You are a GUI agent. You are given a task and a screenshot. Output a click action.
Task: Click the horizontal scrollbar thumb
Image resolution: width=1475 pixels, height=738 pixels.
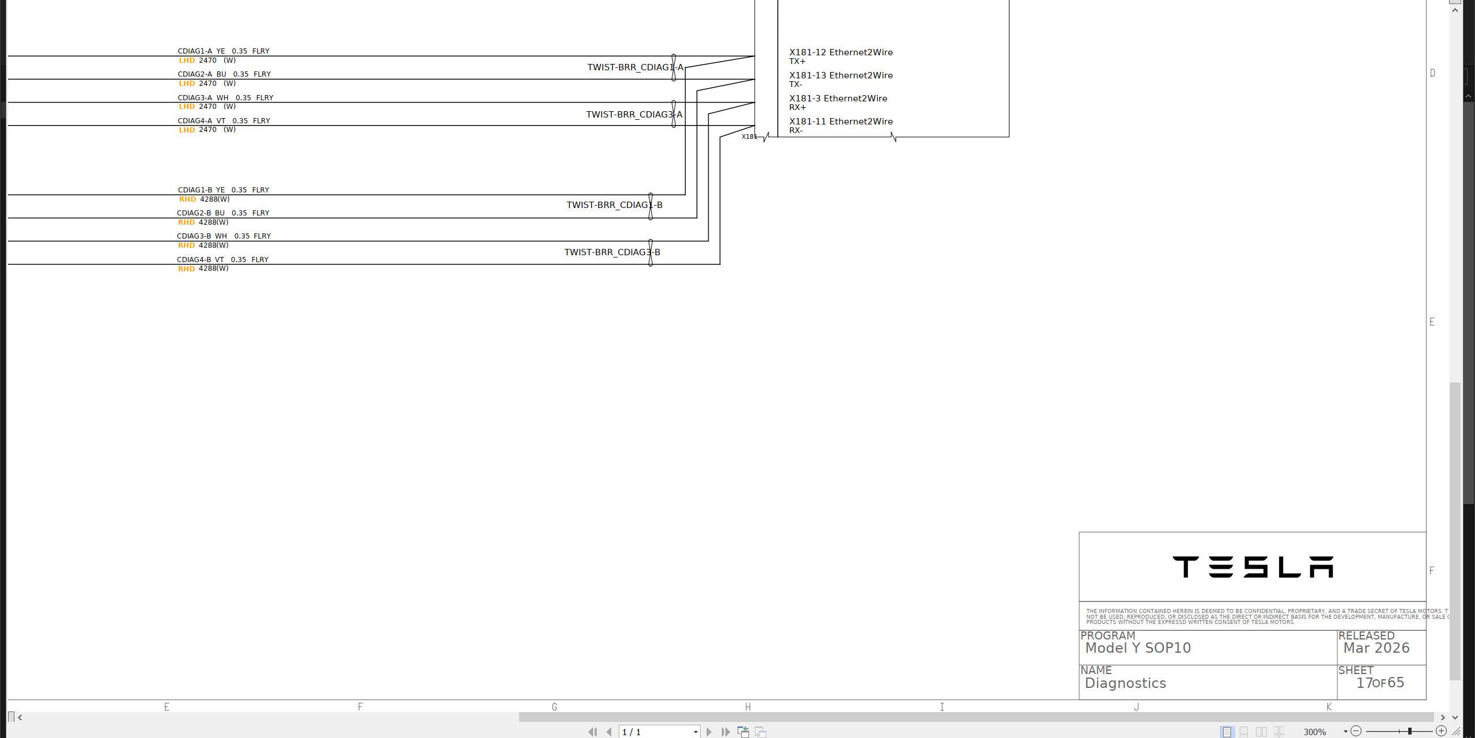click(x=975, y=717)
